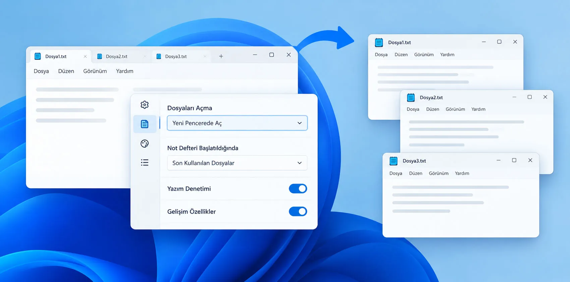Image resolution: width=570 pixels, height=282 pixels.
Task: Open Yardım menu in tabbed window
Action: click(x=125, y=71)
